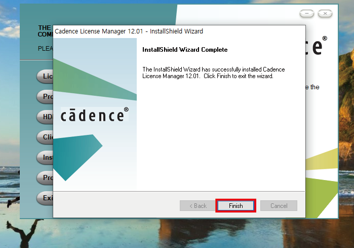Click the 'HD' button in background installer

coord(45,117)
